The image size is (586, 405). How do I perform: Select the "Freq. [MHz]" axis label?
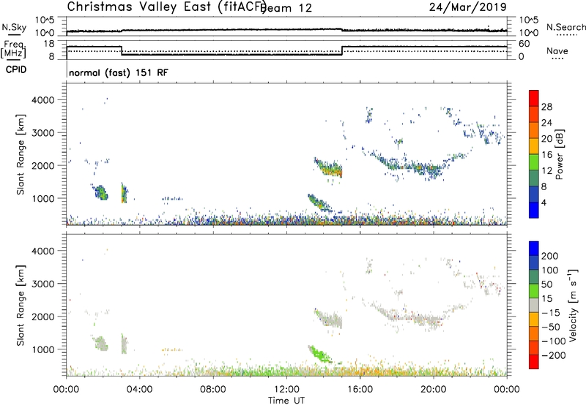[x=14, y=49]
